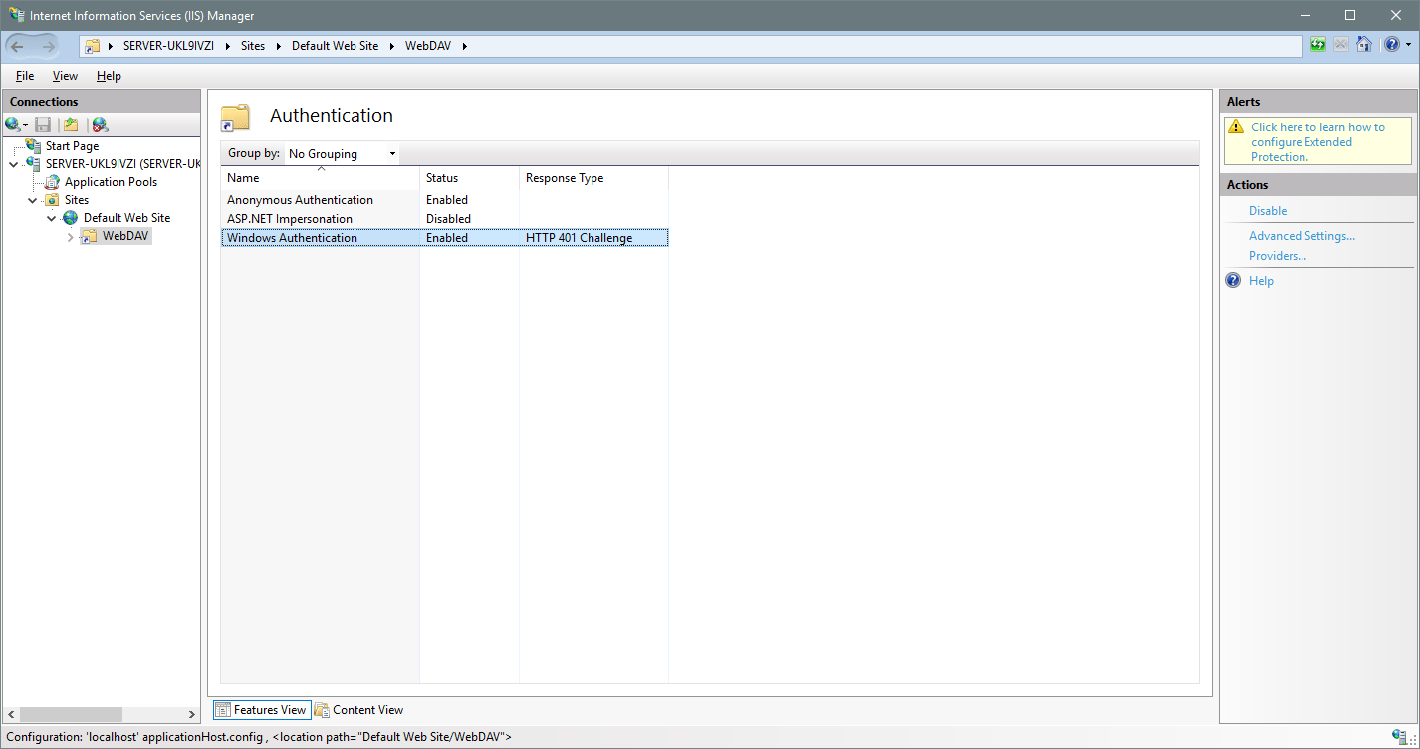
Task: Expand the WebDAV tree node
Action: [70, 236]
